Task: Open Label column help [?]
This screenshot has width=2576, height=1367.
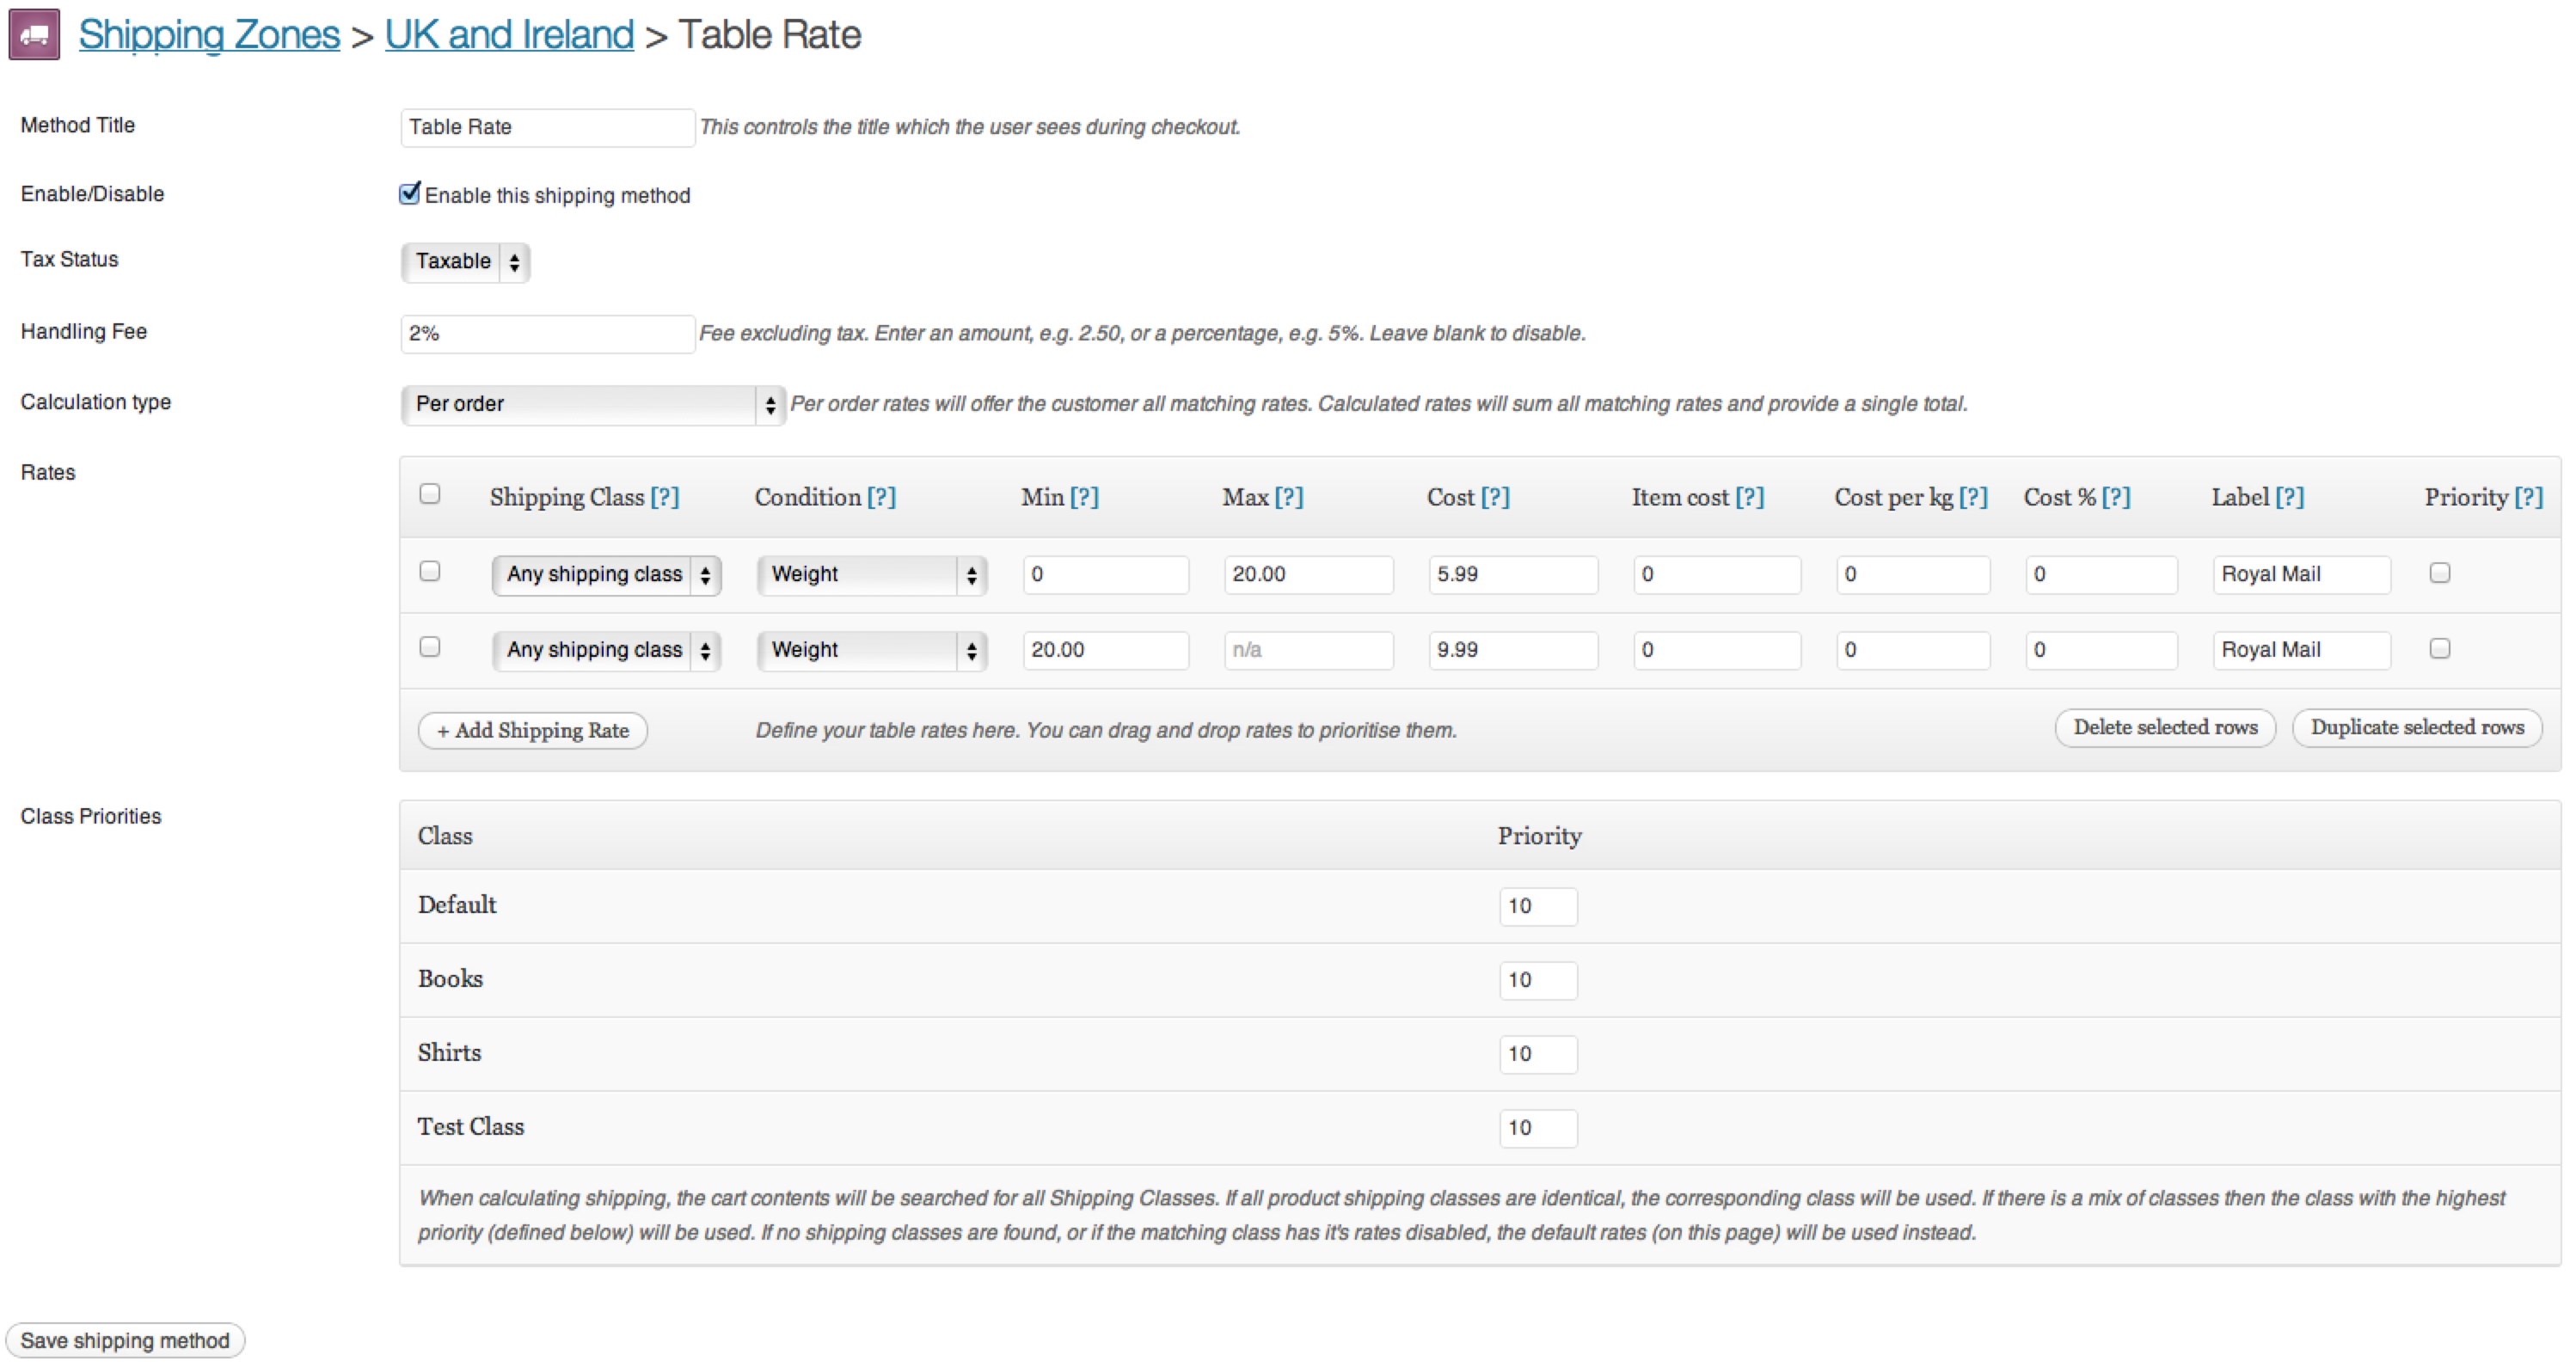Action: pos(2290,497)
